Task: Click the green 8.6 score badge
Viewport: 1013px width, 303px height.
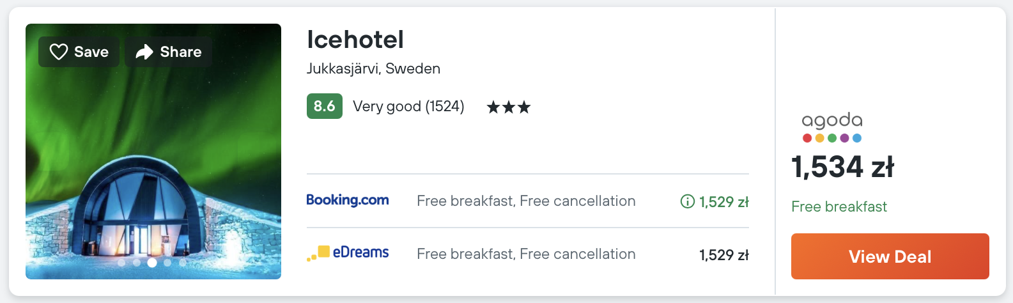Action: (x=325, y=106)
